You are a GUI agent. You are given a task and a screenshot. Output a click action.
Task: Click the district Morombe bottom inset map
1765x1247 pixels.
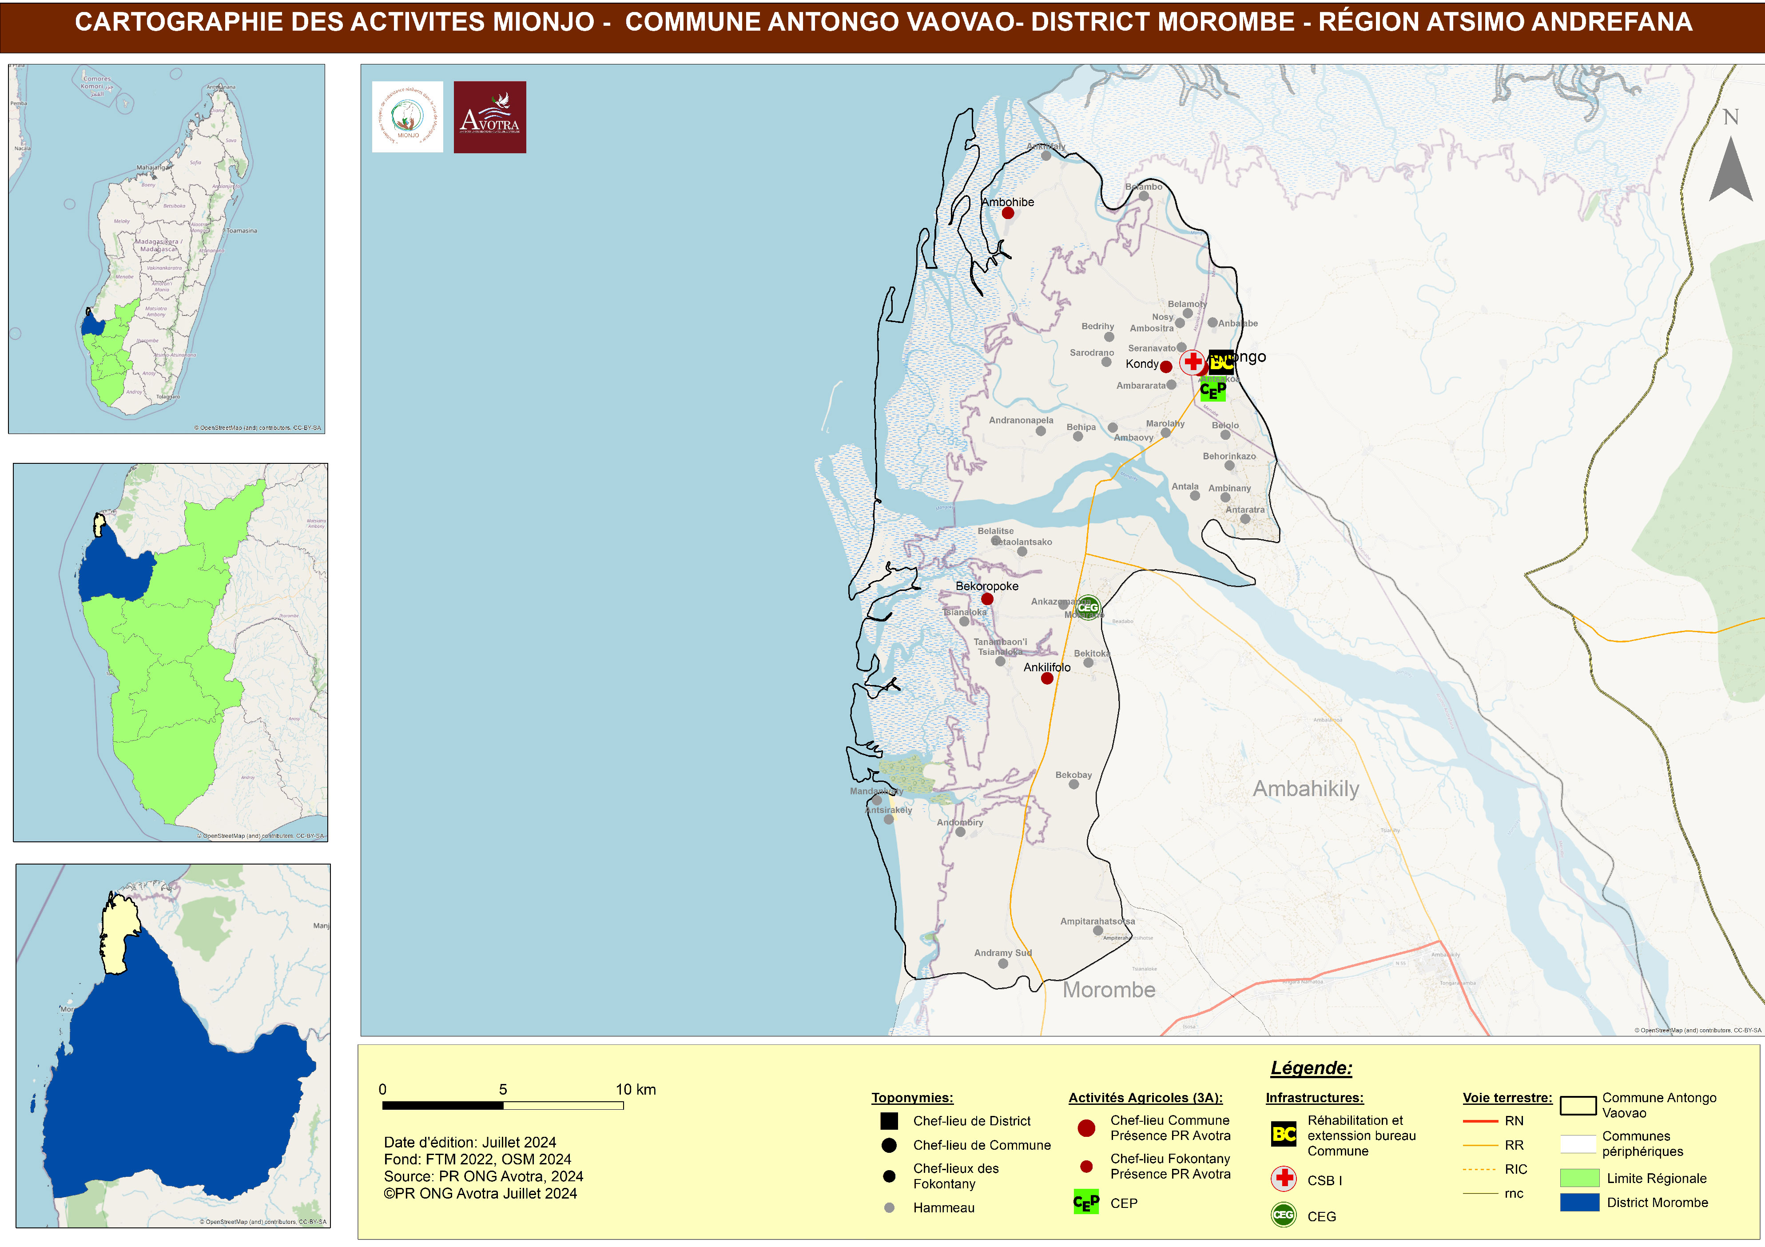coord(173,1046)
